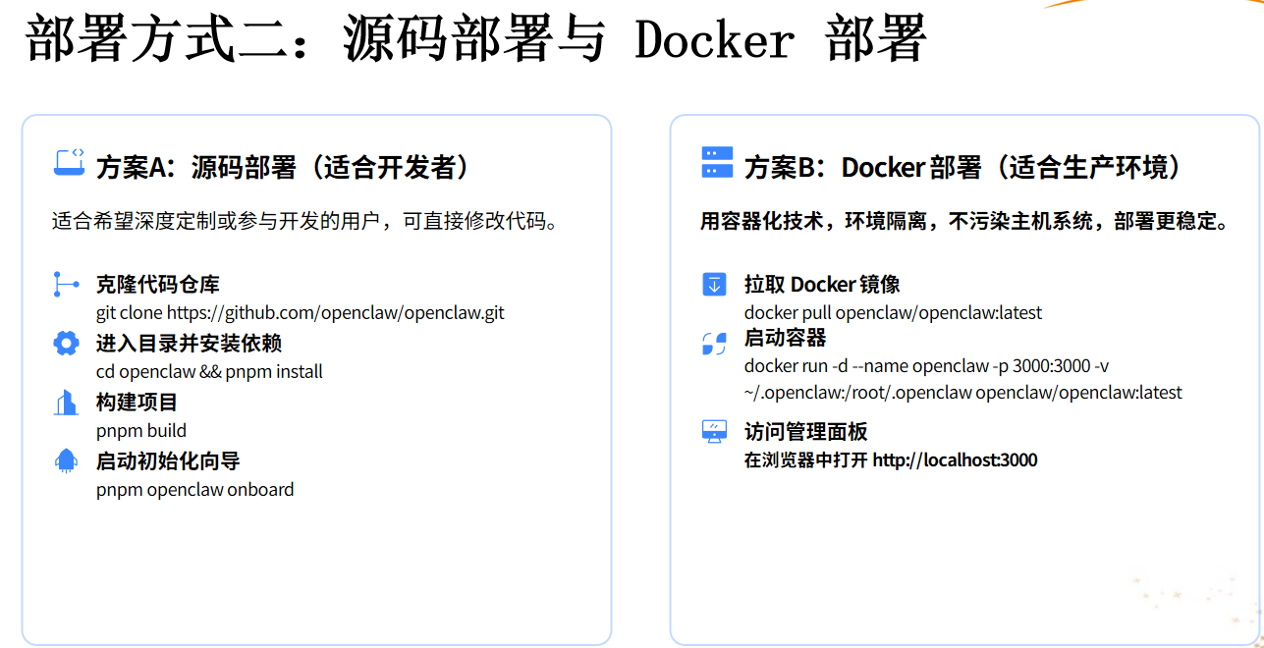Click the docker run -d --name openclaw line
Image resolution: width=1264 pixels, height=648 pixels.
(927, 366)
